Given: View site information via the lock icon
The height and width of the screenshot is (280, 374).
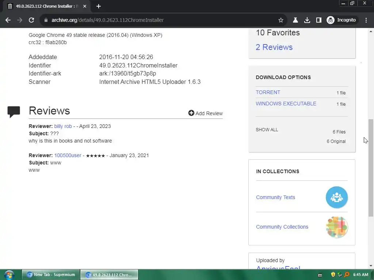Looking at the screenshot, I should coord(46,20).
